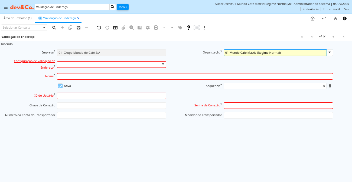The width and height of the screenshot is (352, 182).
Task: Open the calculator next to Seqüência
Action: 330,86
